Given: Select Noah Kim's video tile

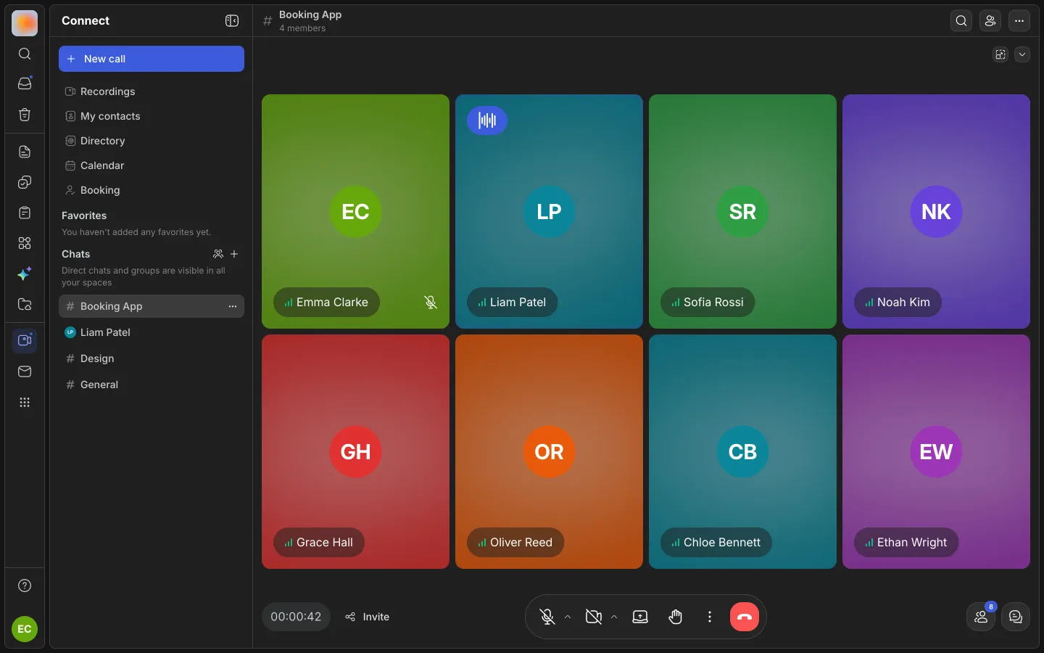Looking at the screenshot, I should tap(936, 211).
